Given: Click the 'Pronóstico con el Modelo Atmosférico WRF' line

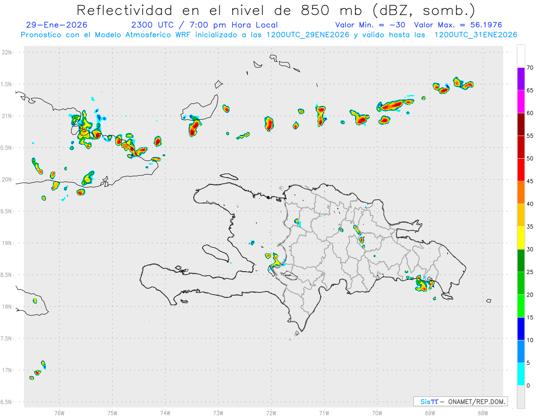Looking at the screenshot, I should click(x=269, y=35).
